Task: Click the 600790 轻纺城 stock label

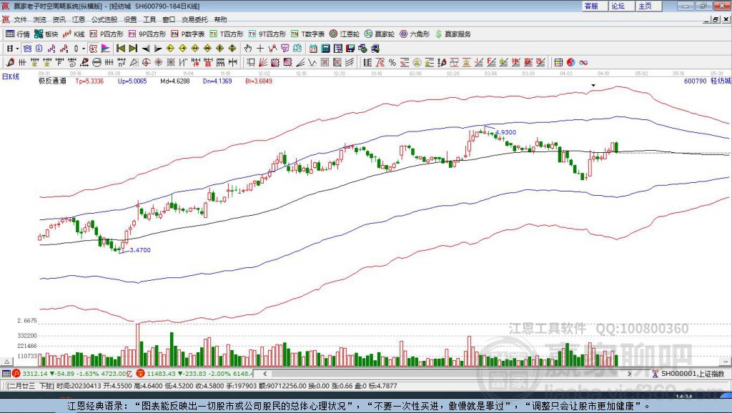Action: coord(707,81)
